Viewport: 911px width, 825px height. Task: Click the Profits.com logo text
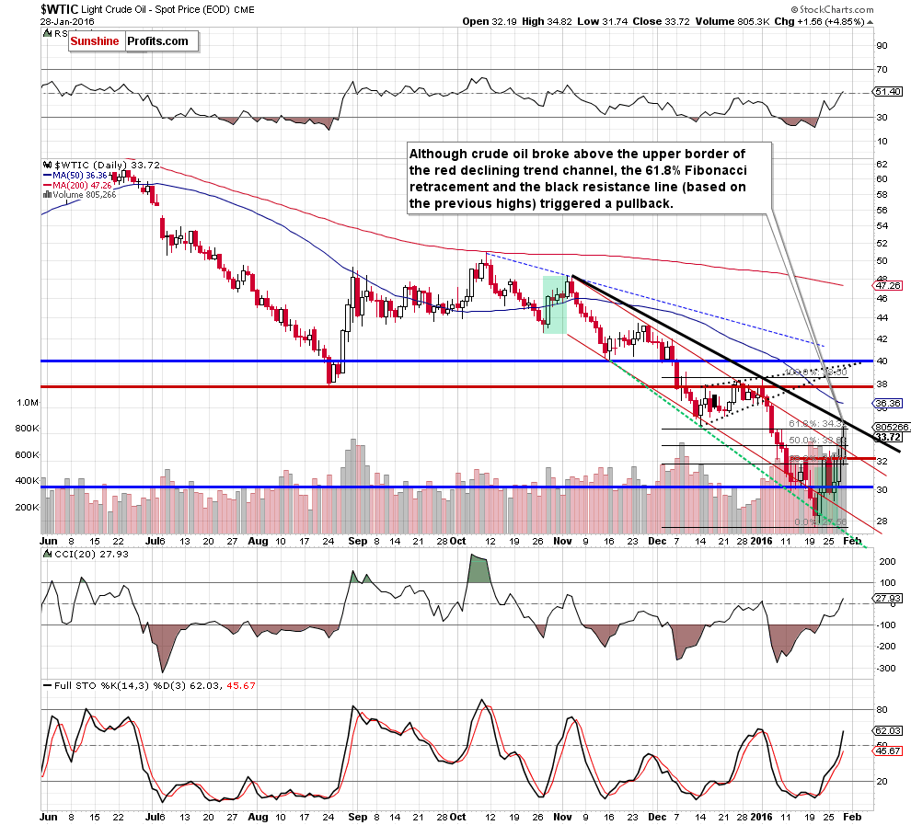(157, 41)
